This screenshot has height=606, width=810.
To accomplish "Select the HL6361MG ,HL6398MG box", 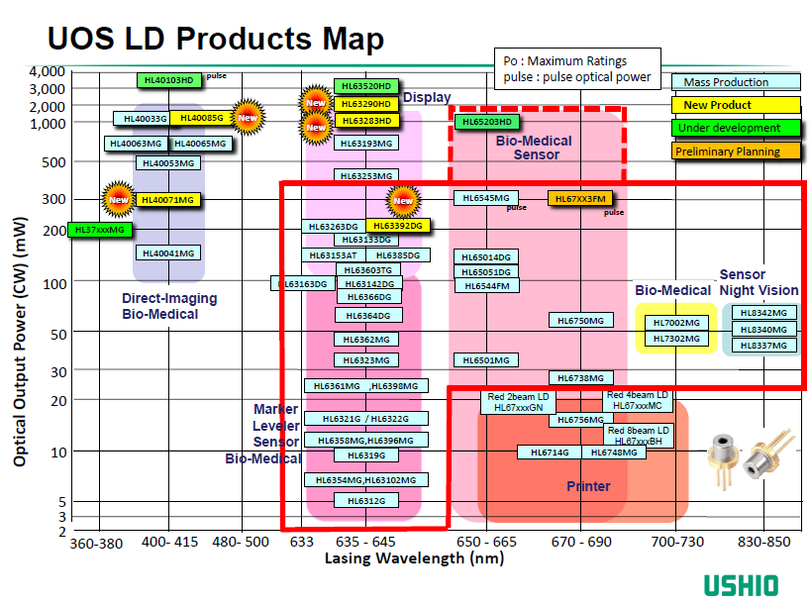I will [366, 386].
